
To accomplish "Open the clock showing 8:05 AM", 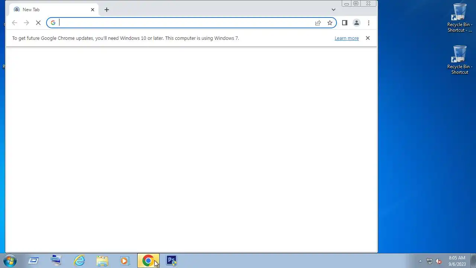I will [457, 261].
